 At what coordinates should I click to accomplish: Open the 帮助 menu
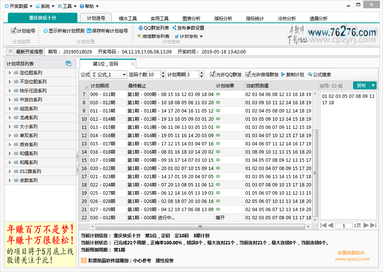(x=89, y=6)
